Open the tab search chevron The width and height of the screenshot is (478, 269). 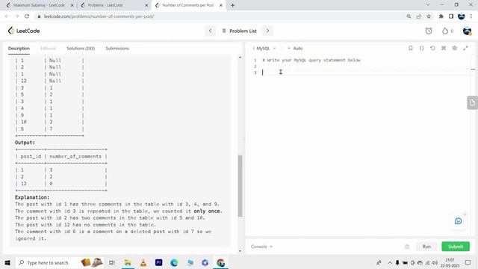428,5
